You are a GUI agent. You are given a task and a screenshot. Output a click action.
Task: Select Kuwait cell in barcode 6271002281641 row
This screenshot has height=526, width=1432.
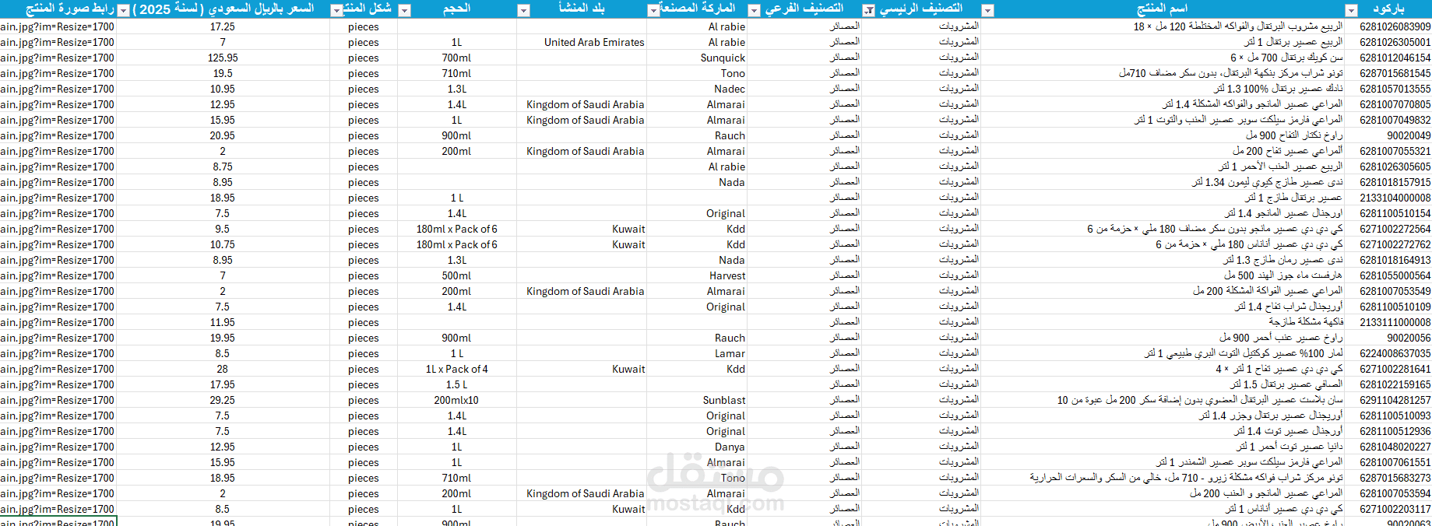pyautogui.click(x=582, y=369)
